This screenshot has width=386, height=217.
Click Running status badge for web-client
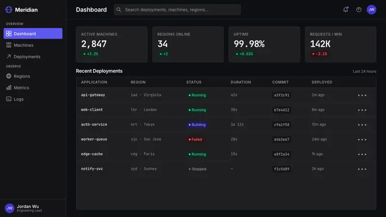point(197,110)
